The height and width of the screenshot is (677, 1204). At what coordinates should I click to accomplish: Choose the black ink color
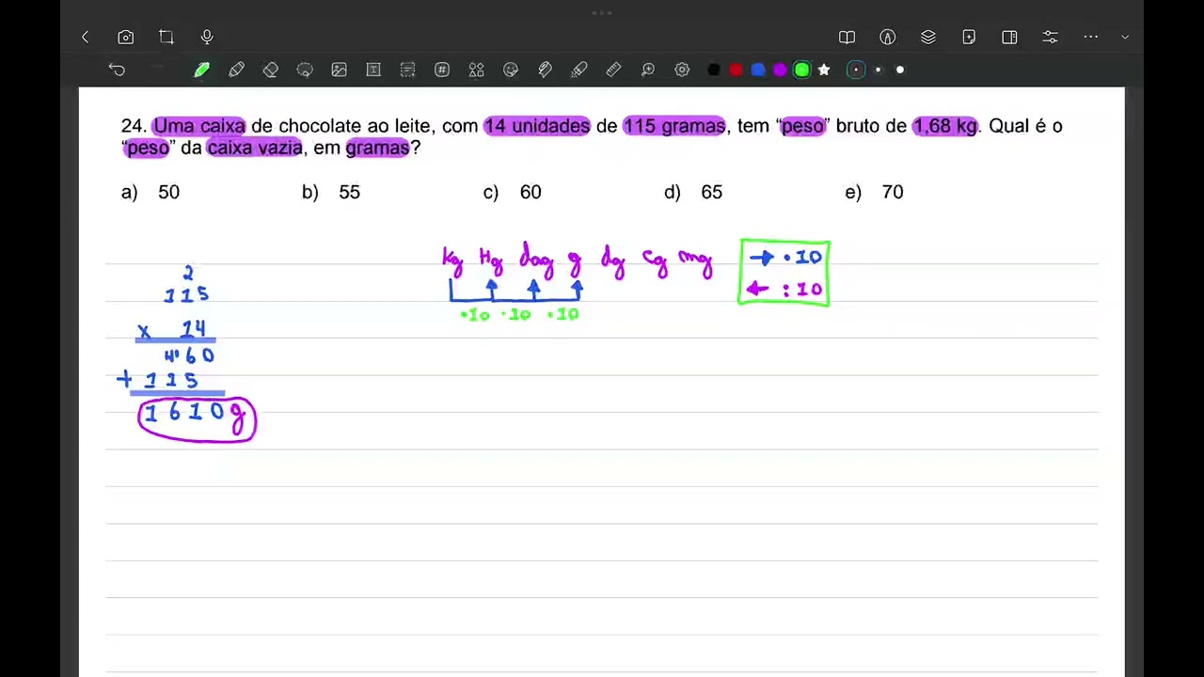tap(713, 70)
